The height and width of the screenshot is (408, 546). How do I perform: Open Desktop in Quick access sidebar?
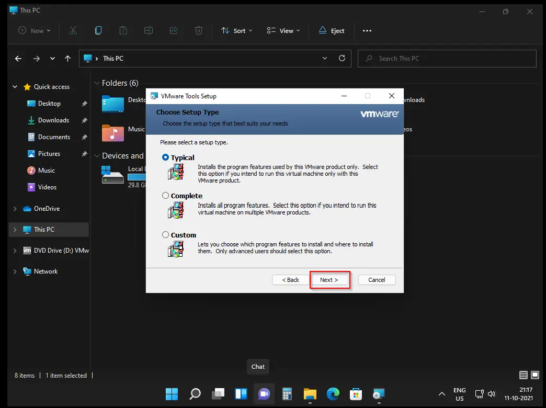[x=49, y=104]
